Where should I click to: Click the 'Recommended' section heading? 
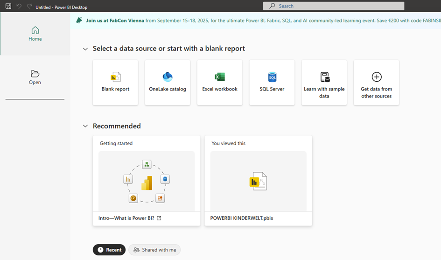[x=117, y=126]
